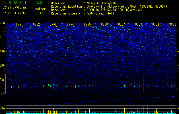Click the timestamp 02.12.31 07:50
The width and height of the screenshot is (179, 114).
point(15,13)
